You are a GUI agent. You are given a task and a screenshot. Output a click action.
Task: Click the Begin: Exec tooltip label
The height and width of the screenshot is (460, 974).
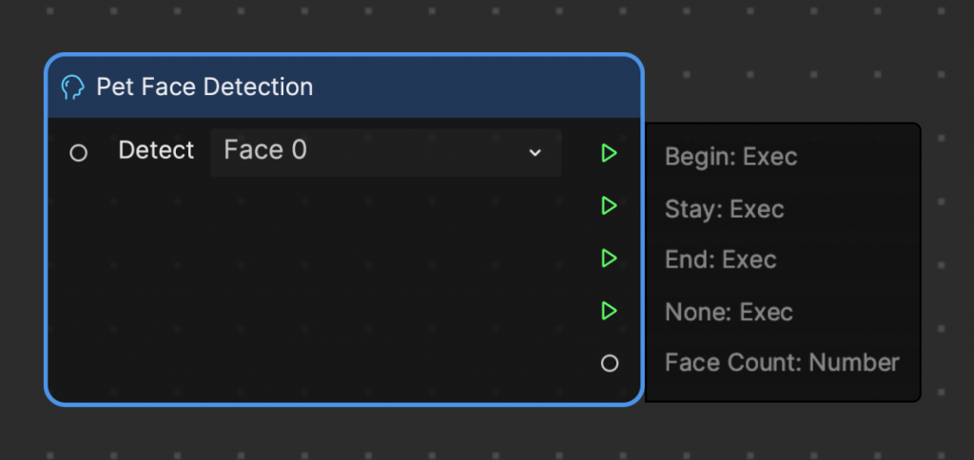click(730, 157)
